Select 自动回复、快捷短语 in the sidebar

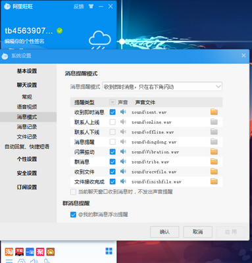27,147
